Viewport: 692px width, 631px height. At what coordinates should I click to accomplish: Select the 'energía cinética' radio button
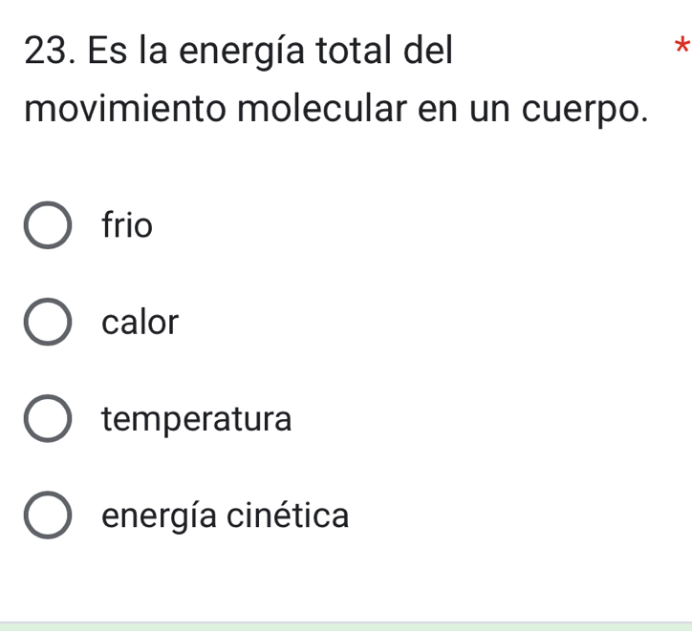coord(47,516)
